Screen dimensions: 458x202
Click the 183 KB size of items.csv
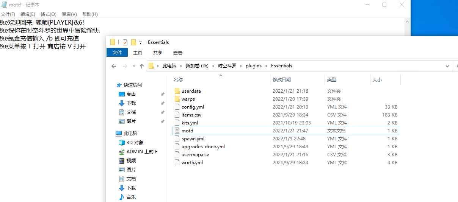point(390,115)
